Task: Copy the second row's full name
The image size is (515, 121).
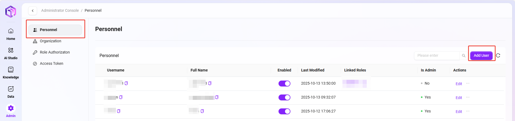Action: coord(217,97)
